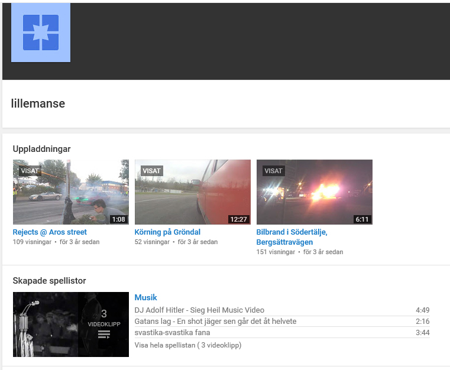Click the 52 visningar view count

(152, 242)
